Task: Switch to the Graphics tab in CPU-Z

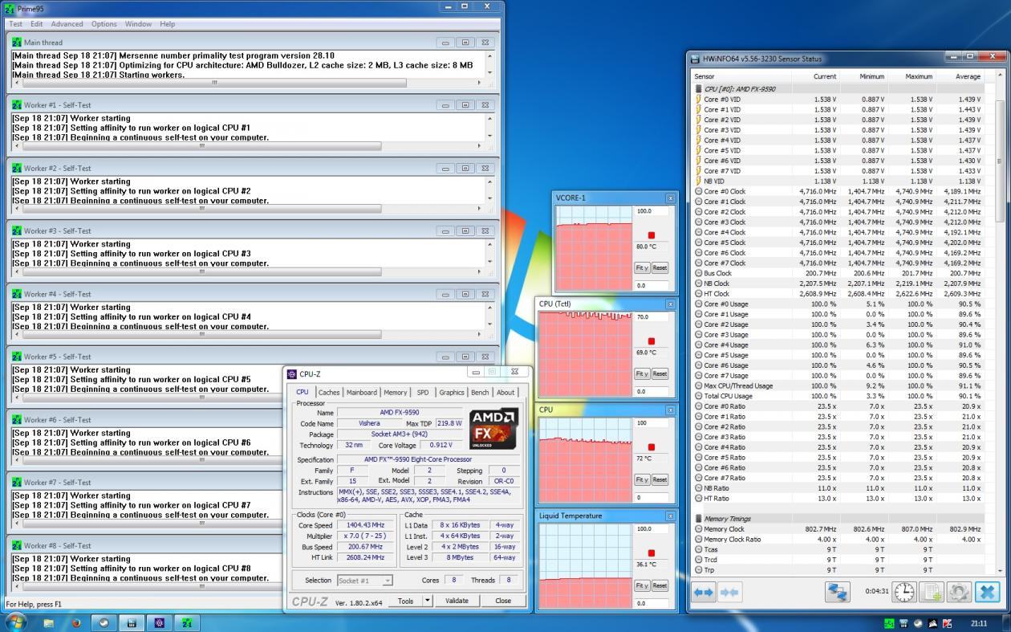Action: pos(452,393)
